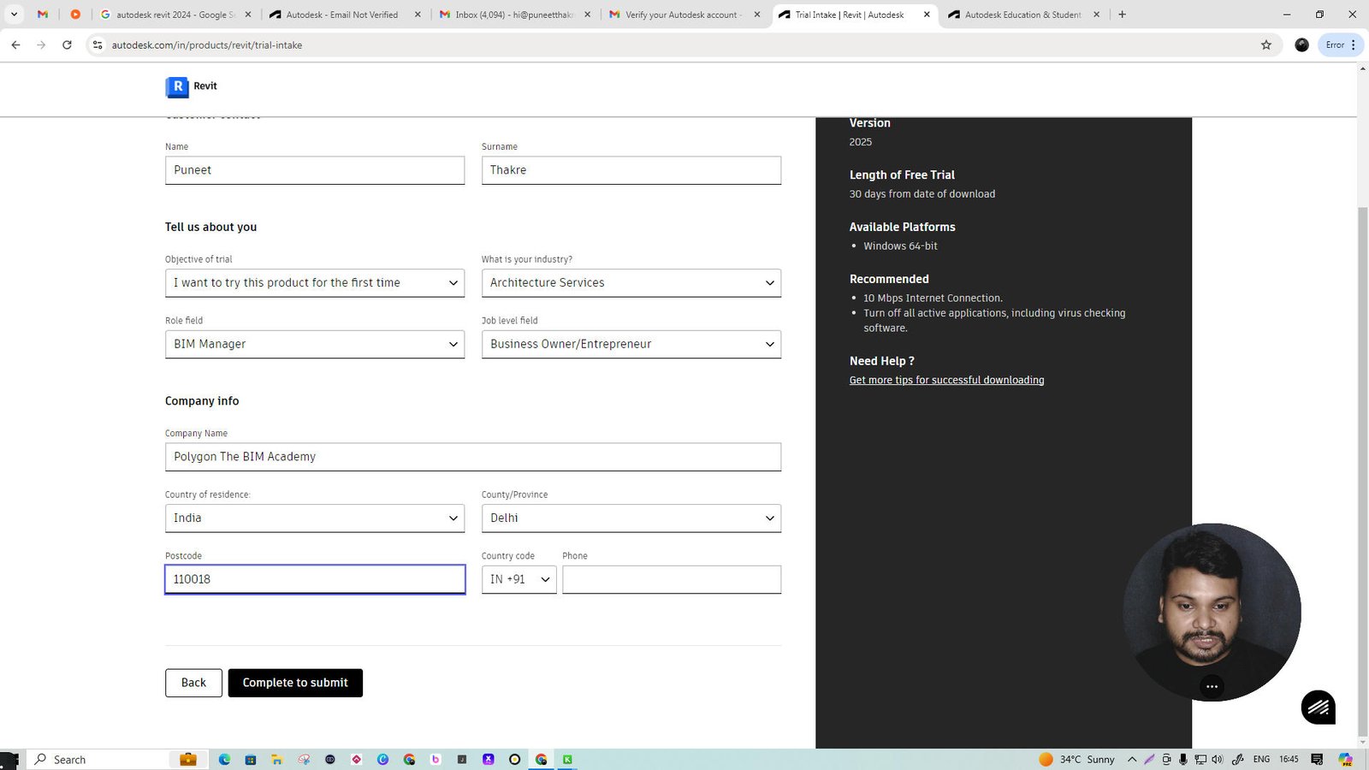1369x770 pixels.
Task: Open Objective of trial dropdown
Action: [x=315, y=283]
